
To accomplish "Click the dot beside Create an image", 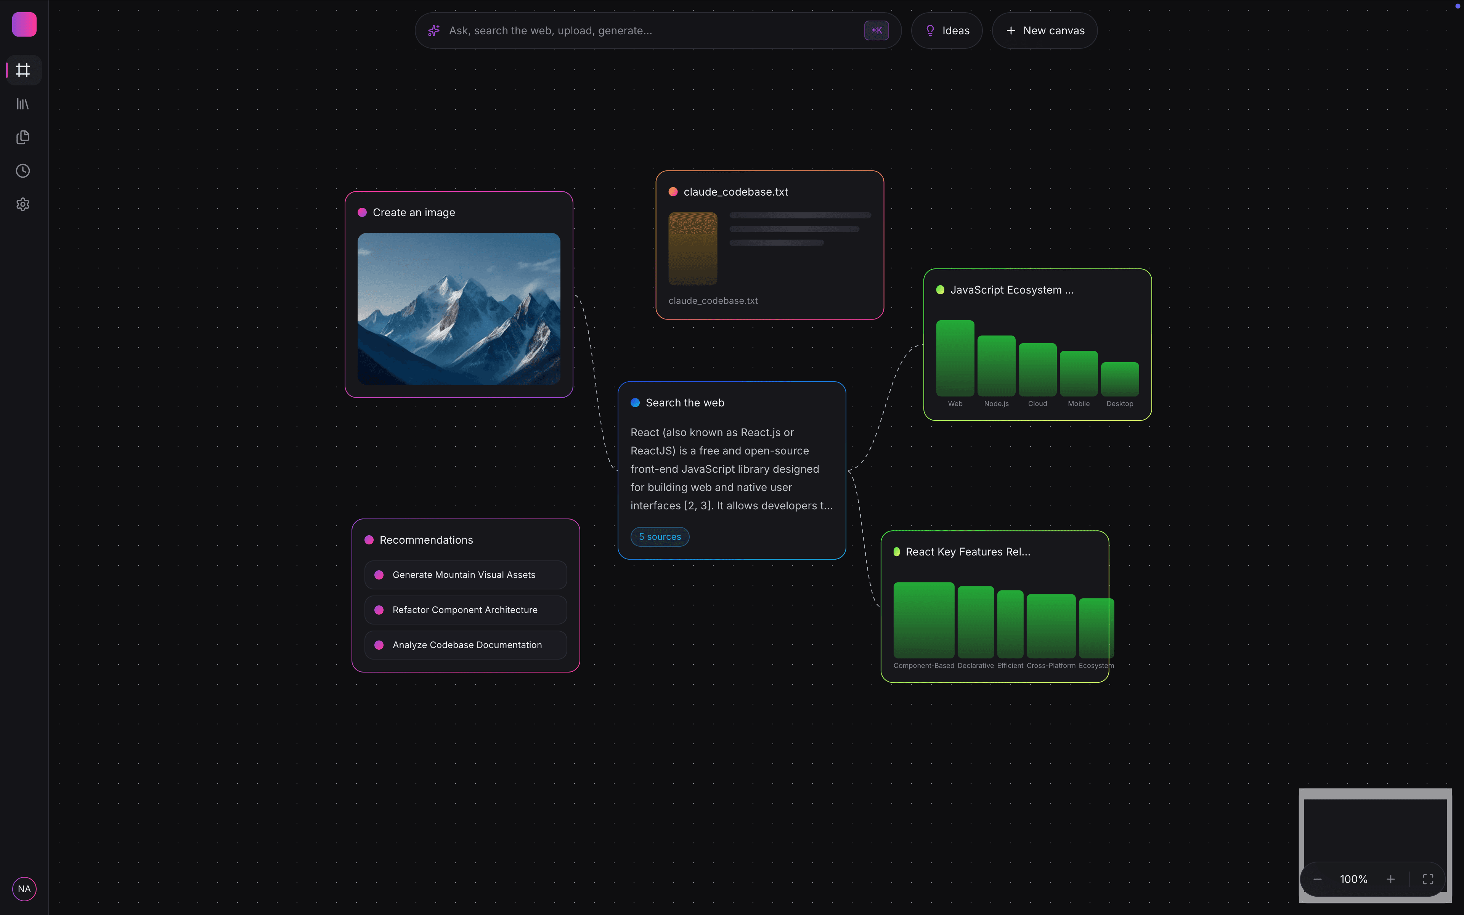I will (362, 212).
